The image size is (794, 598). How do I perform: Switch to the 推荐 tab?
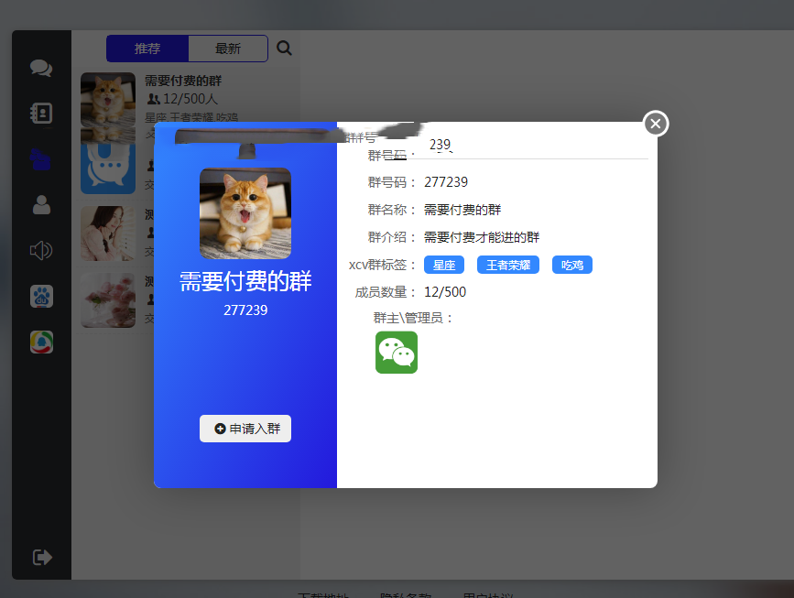(147, 49)
